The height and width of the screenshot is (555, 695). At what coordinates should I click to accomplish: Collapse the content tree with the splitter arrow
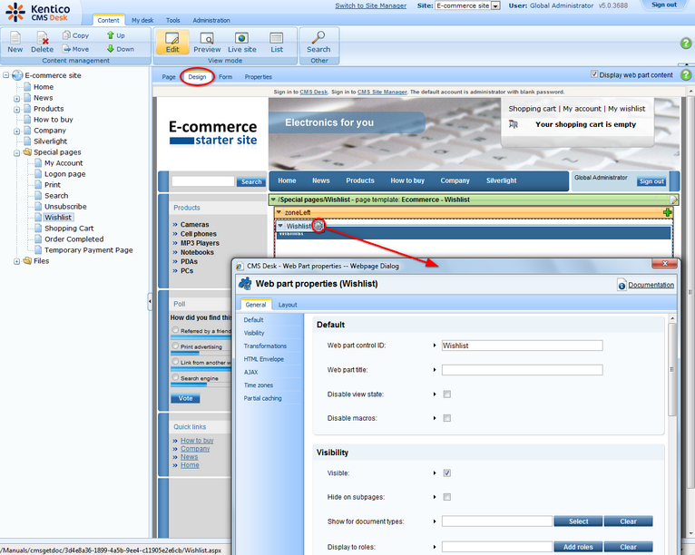(150, 301)
